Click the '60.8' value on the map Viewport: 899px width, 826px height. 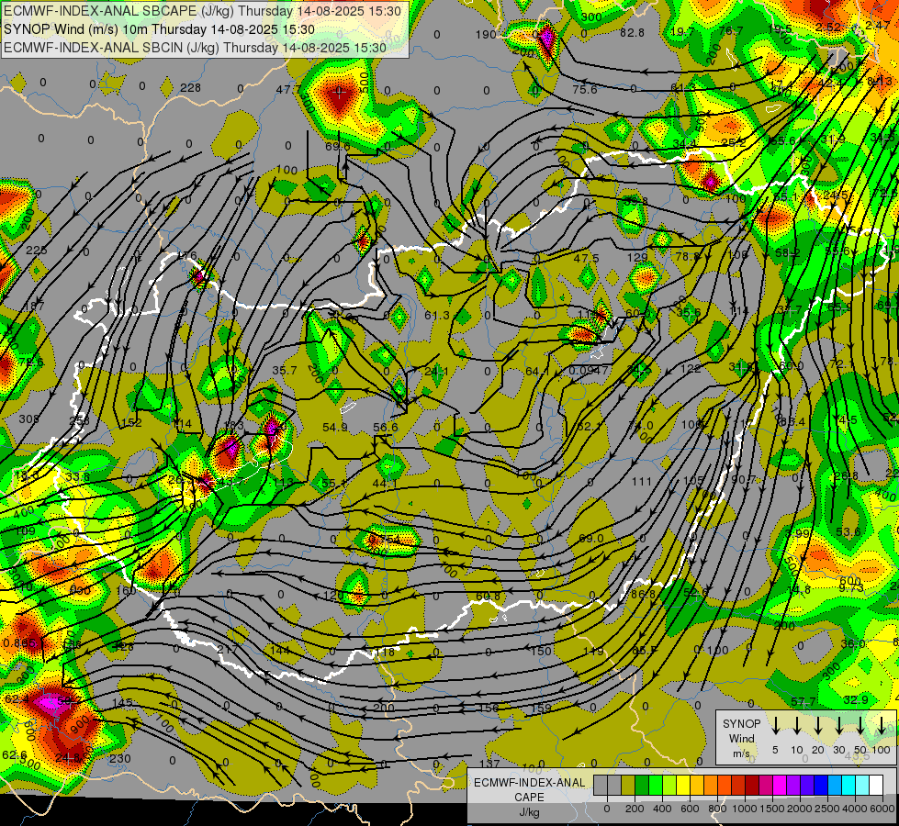488,597
